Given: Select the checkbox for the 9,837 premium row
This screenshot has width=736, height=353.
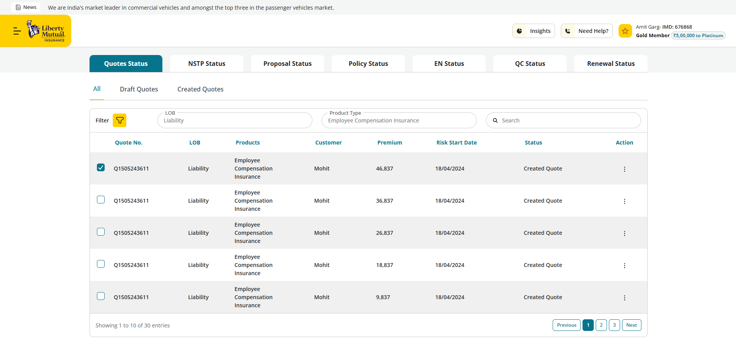Looking at the screenshot, I should pyautogui.click(x=101, y=296).
